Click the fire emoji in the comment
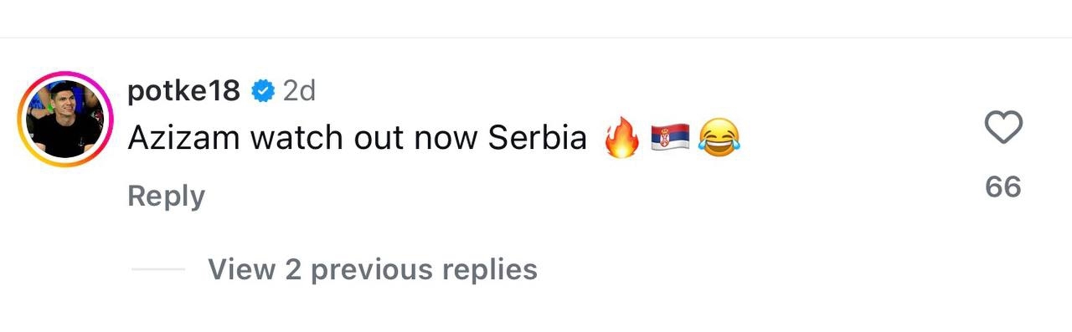This screenshot has width=1072, height=332. click(621, 138)
